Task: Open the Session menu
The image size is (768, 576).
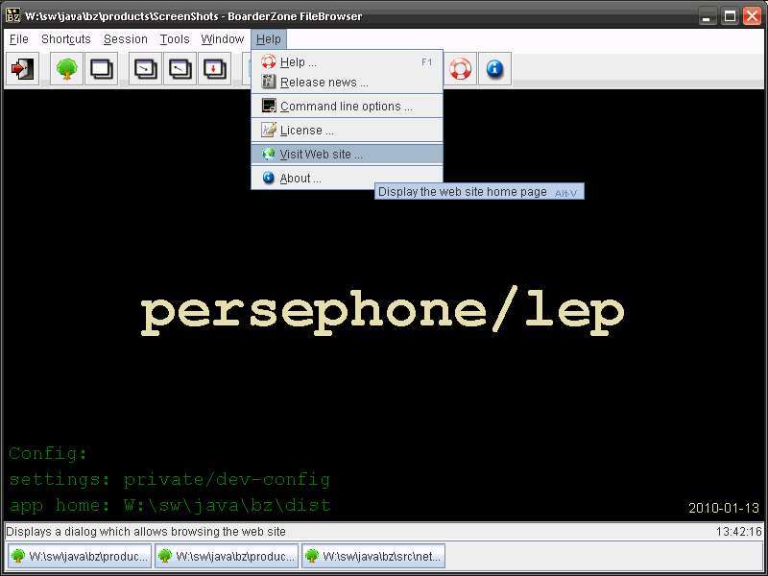Action: 126,39
